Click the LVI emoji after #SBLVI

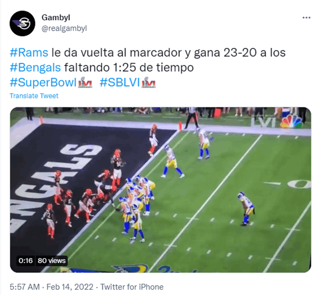(x=149, y=82)
